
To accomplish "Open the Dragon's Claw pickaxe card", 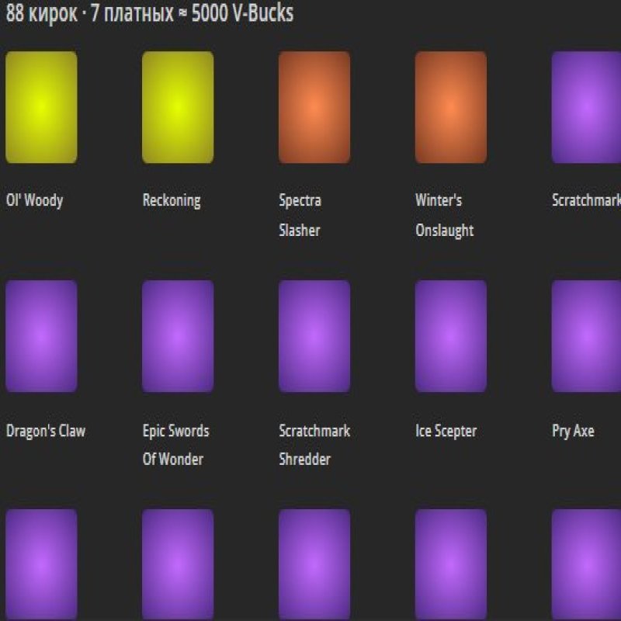I will [42, 337].
